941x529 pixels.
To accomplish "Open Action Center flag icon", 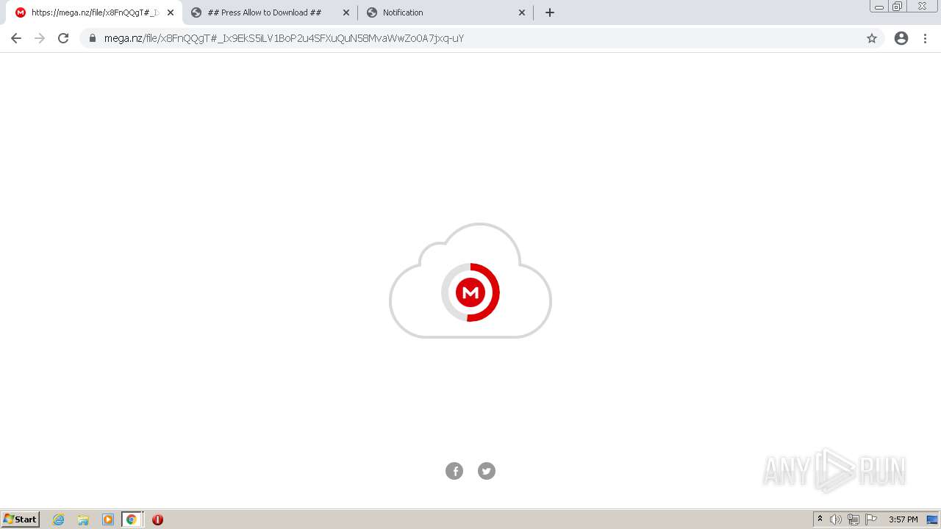I will (x=871, y=519).
